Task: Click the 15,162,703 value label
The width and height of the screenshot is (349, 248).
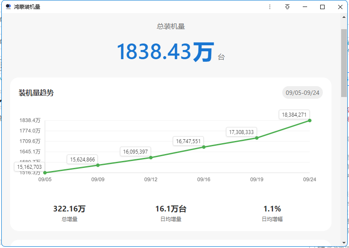Action: tap(30, 167)
